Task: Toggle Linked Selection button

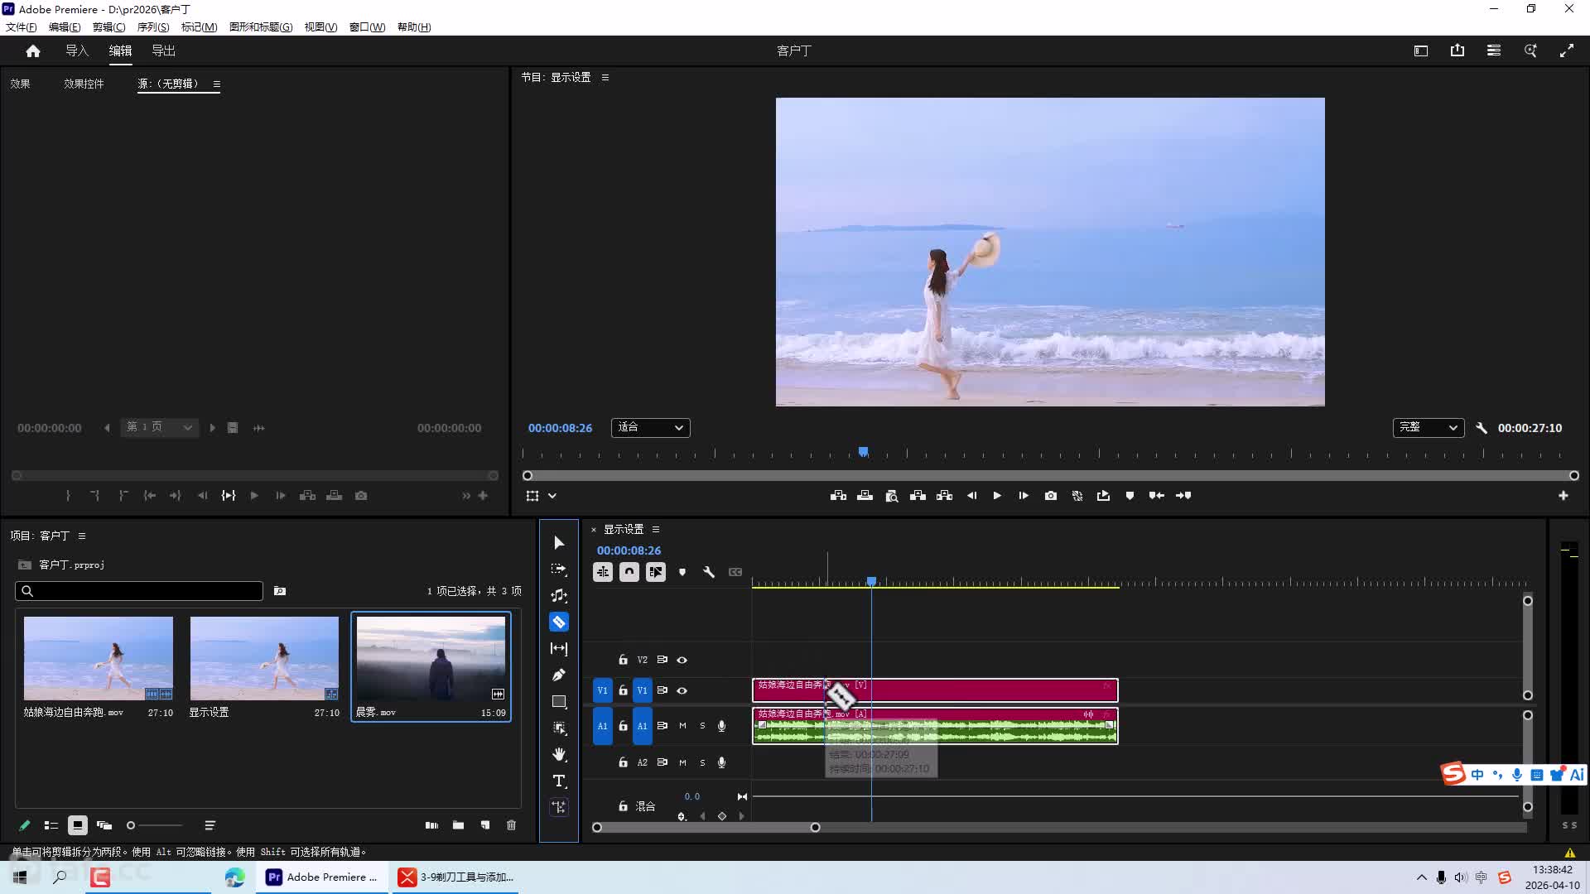Action: tap(656, 572)
